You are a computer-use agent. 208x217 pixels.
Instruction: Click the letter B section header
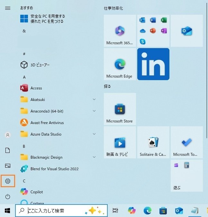click(24, 146)
